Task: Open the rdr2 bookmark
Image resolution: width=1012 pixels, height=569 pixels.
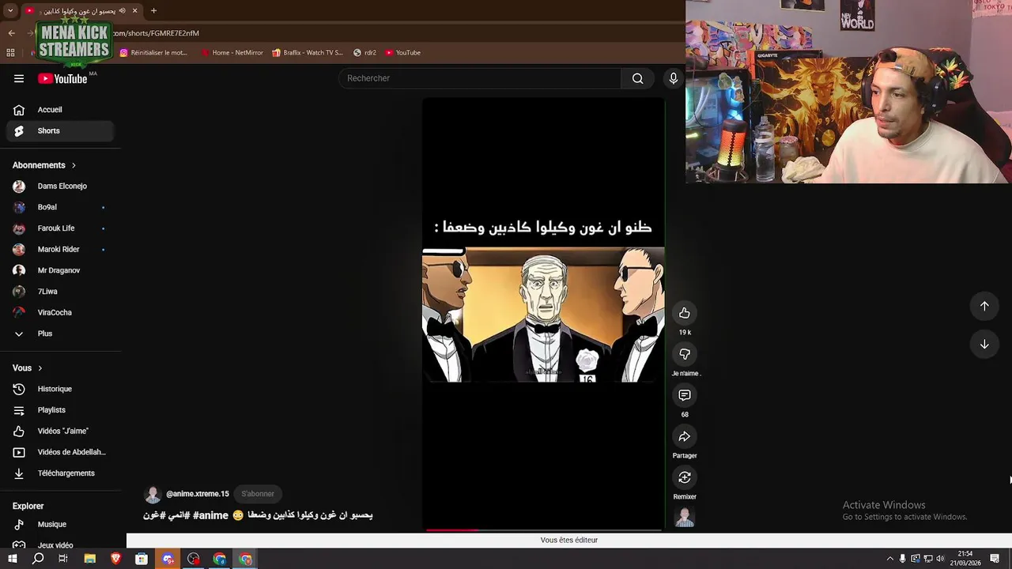Action: click(364, 53)
